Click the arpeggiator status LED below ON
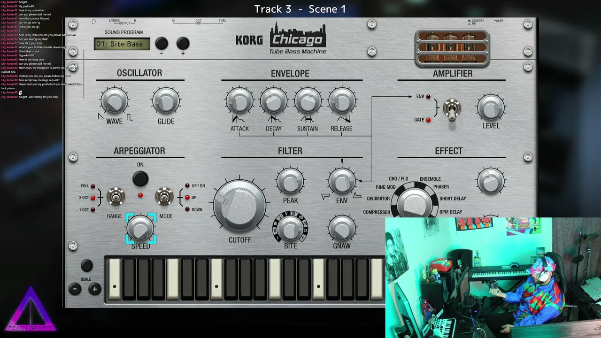 point(140,195)
